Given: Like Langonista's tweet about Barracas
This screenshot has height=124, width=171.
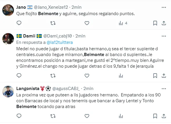Looking at the screenshot, I should [87, 116].
